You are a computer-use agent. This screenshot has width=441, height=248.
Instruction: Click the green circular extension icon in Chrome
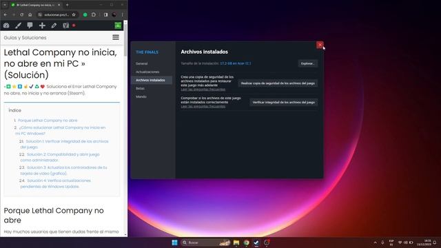click(x=85, y=14)
